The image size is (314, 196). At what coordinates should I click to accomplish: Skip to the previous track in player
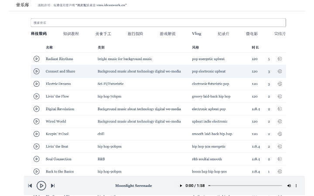[30, 186]
